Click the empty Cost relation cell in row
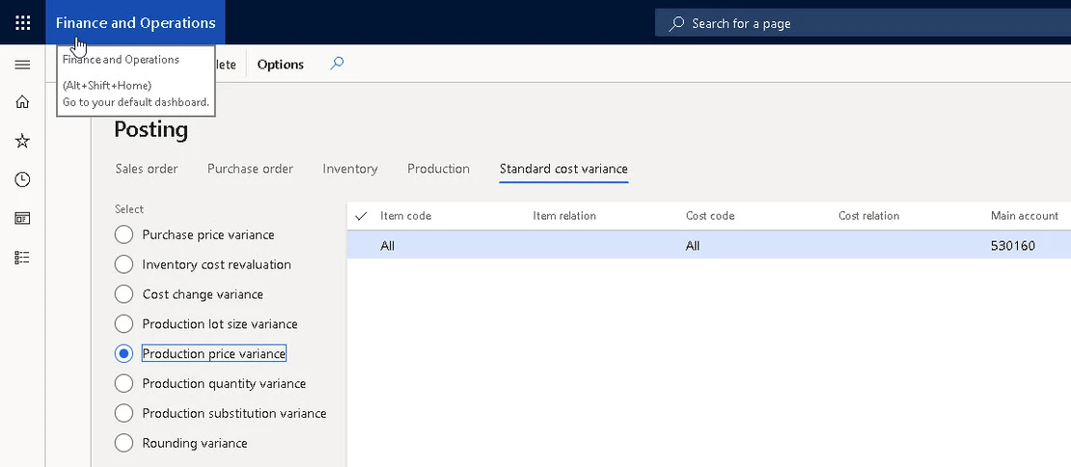The width and height of the screenshot is (1071, 467). [909, 246]
